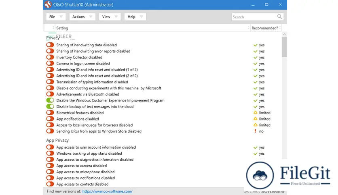The image size is (338, 195).
Task: Turn off Windows Customer Experience Improvement Program toggle
Action: pos(50,100)
